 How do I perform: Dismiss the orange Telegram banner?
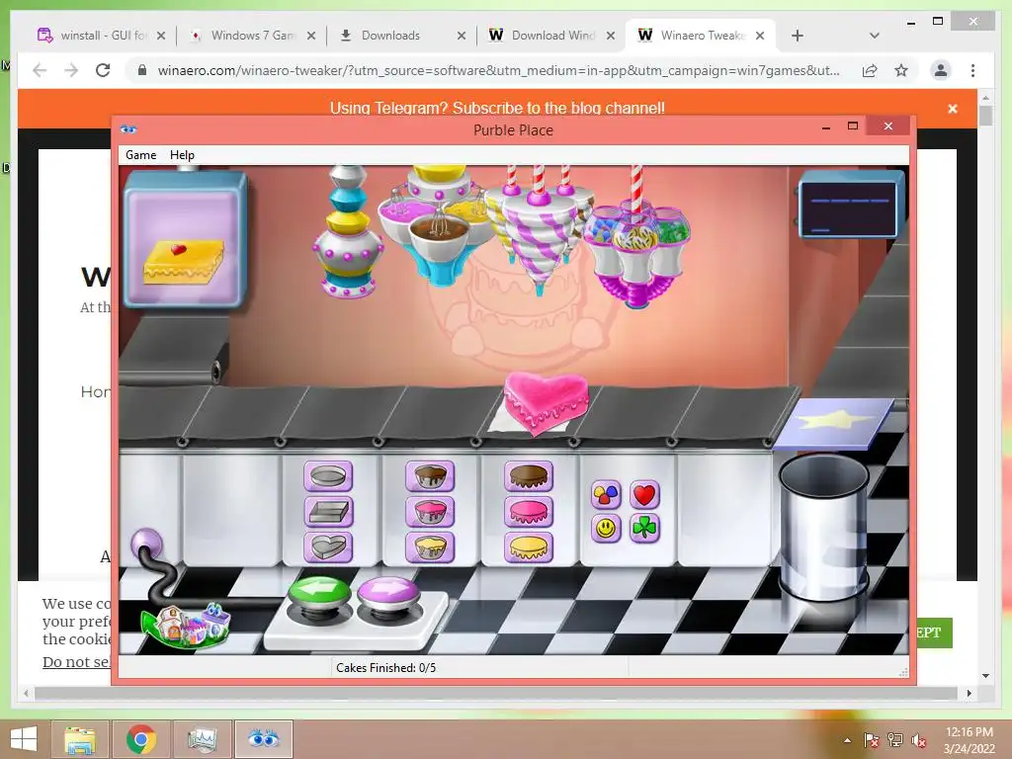click(953, 109)
